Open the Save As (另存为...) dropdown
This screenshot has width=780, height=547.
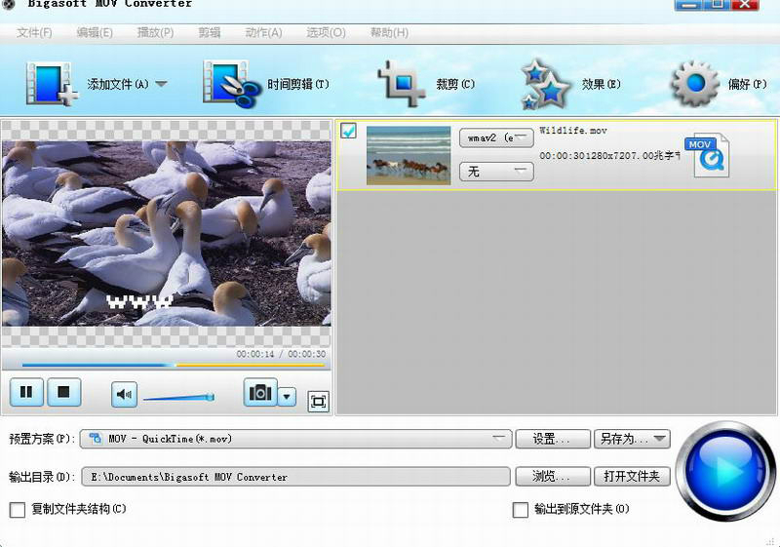(x=632, y=439)
